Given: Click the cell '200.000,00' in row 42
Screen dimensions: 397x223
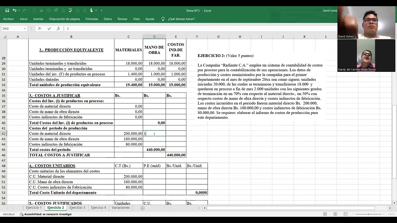Looking at the screenshot, I should pos(128,133).
